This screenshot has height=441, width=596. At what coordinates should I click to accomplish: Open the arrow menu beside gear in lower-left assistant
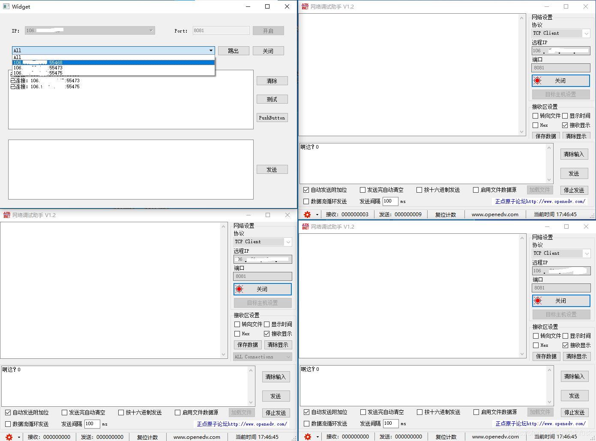pyautogui.click(x=19, y=438)
